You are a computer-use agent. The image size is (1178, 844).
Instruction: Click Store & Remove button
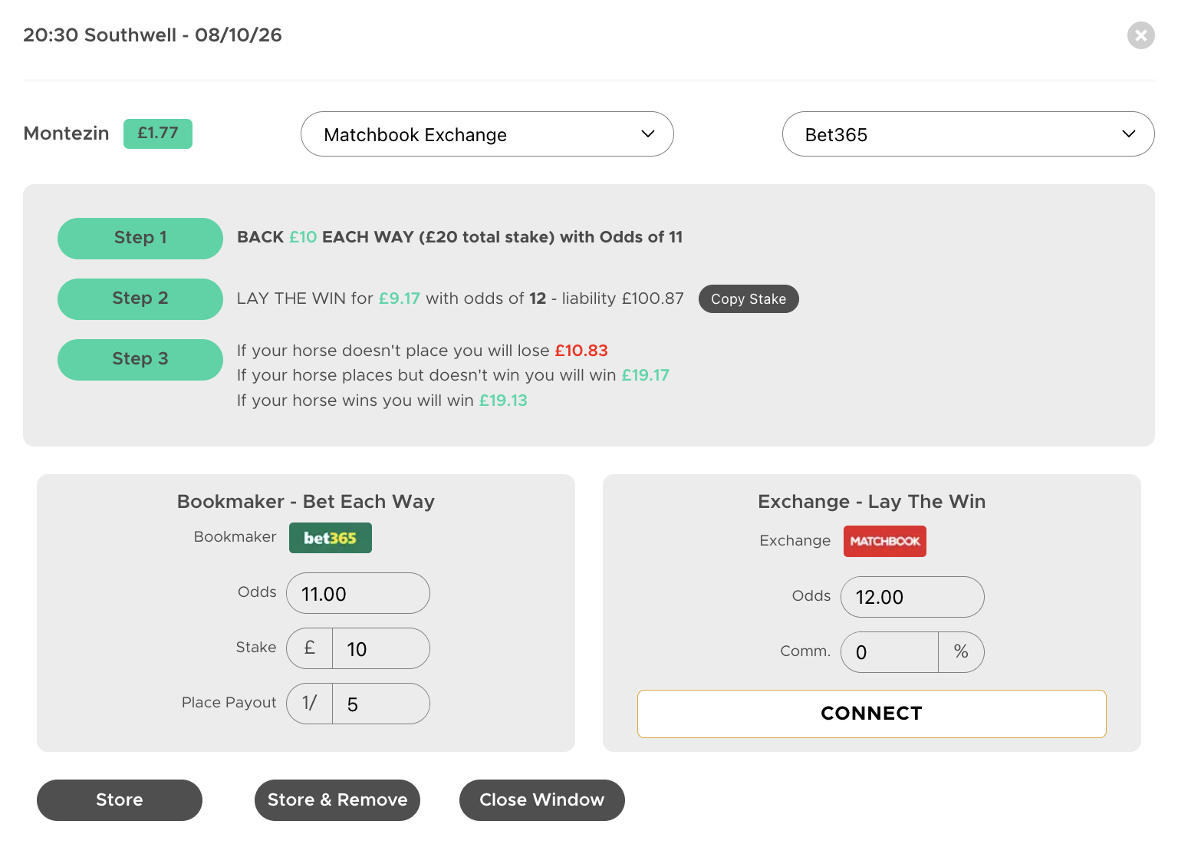(337, 800)
